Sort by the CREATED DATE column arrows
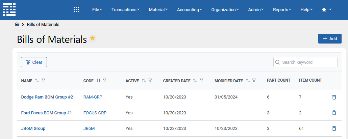The width and height of the screenshot is (348, 139). pos(195,81)
